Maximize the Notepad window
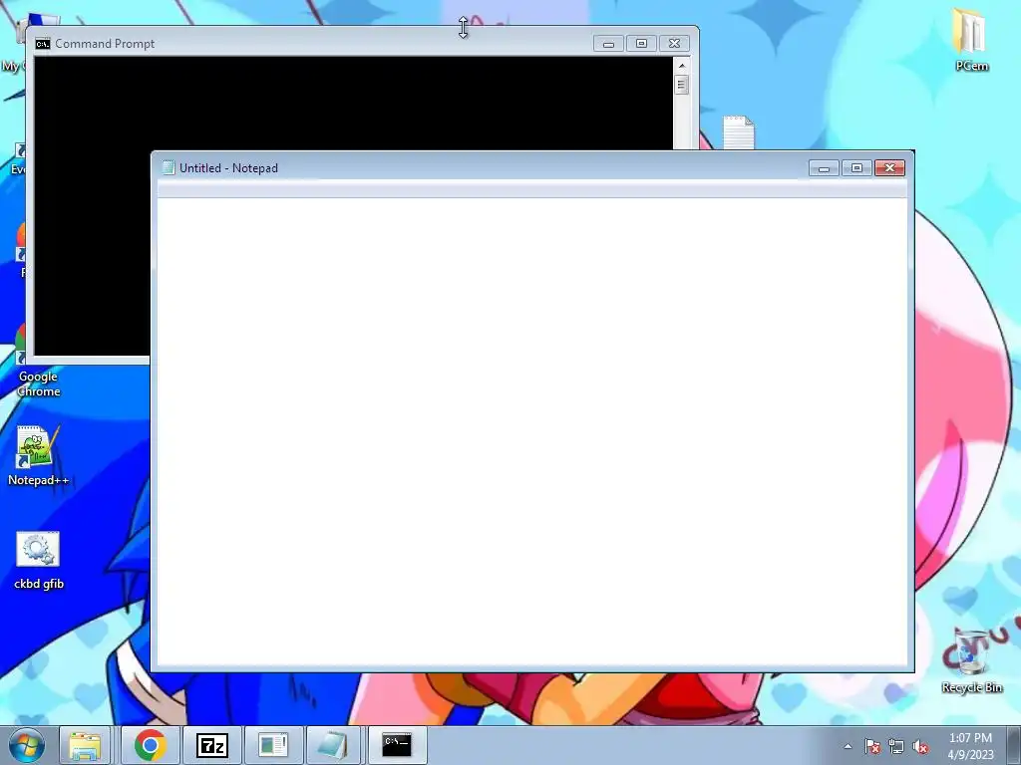This screenshot has height=765, width=1021. (x=856, y=168)
